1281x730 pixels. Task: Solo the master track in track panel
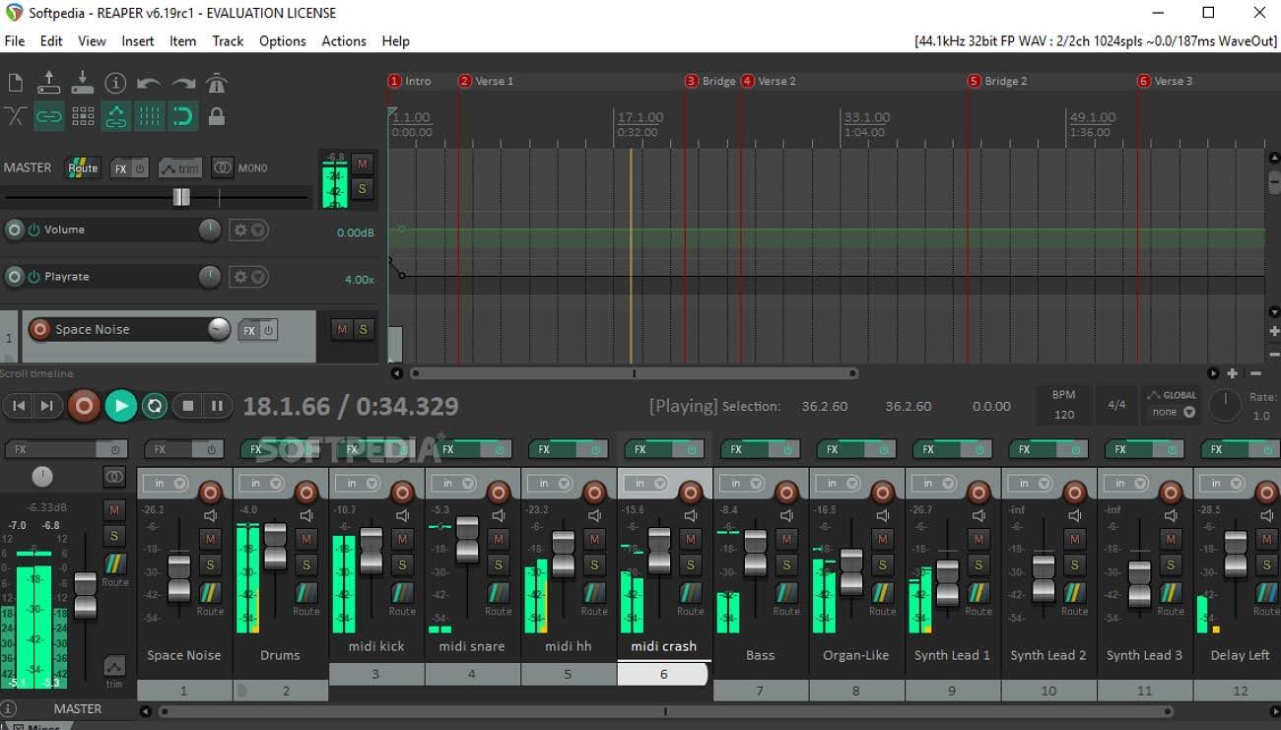(x=362, y=189)
